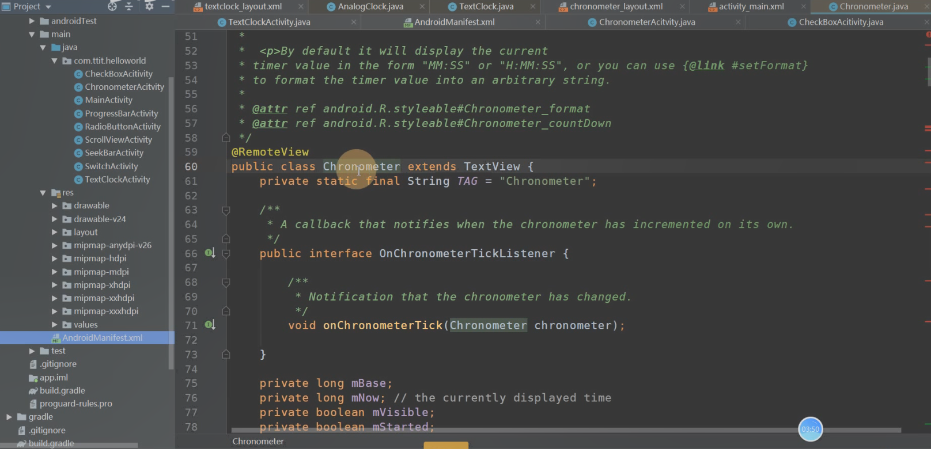Select the Chronometer.java tab
The height and width of the screenshot is (449, 931).
873,6
